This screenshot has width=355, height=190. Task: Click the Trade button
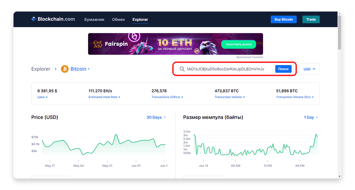coord(311,19)
